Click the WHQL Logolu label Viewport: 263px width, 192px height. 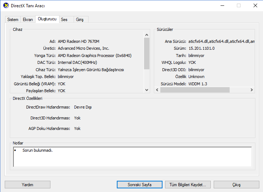(174, 62)
